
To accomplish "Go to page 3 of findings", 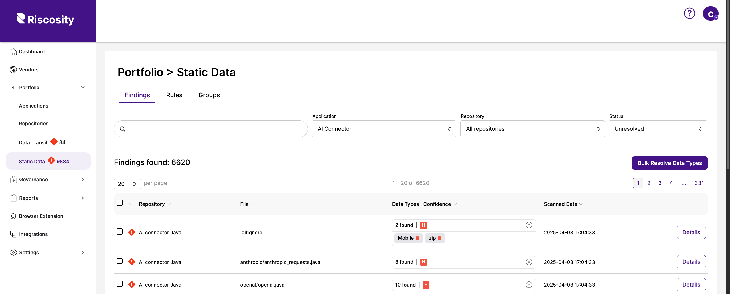I will coord(660,183).
